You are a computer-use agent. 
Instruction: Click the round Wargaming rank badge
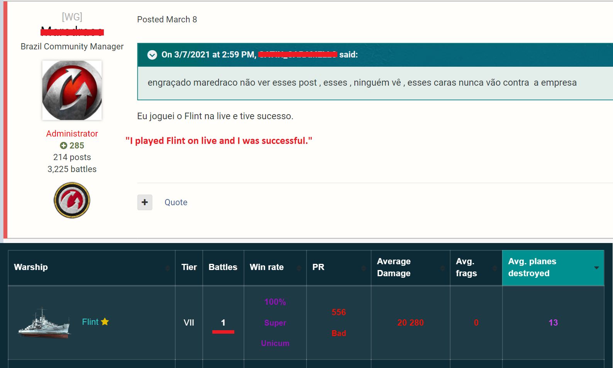[x=72, y=200]
